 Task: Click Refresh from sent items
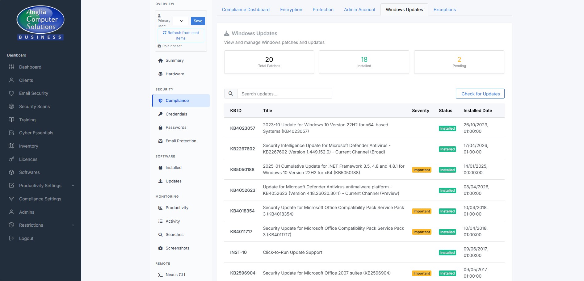click(181, 35)
